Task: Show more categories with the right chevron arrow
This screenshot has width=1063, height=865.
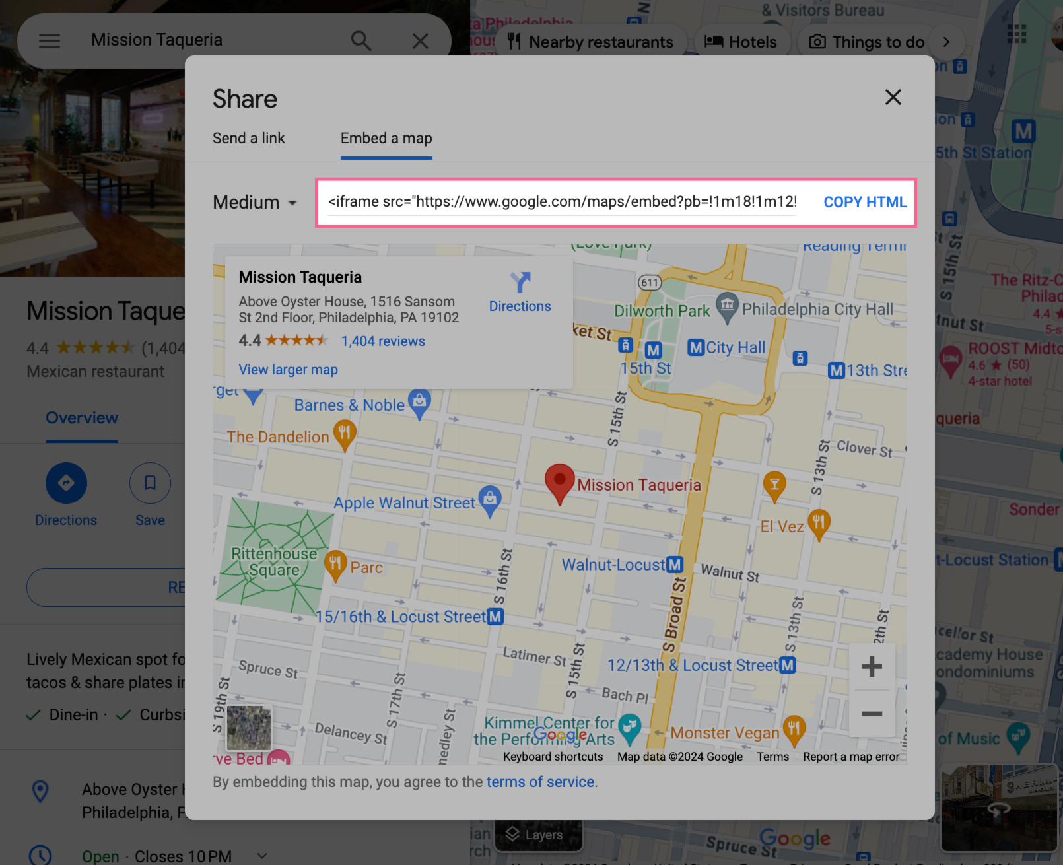Action: (947, 41)
